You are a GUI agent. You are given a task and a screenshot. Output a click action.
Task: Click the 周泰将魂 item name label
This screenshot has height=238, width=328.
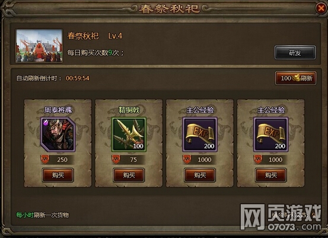[58, 110]
